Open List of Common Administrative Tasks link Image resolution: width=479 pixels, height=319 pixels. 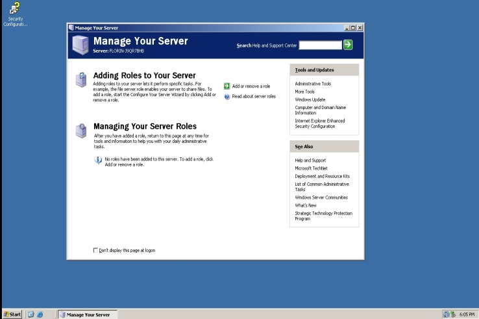(x=322, y=187)
